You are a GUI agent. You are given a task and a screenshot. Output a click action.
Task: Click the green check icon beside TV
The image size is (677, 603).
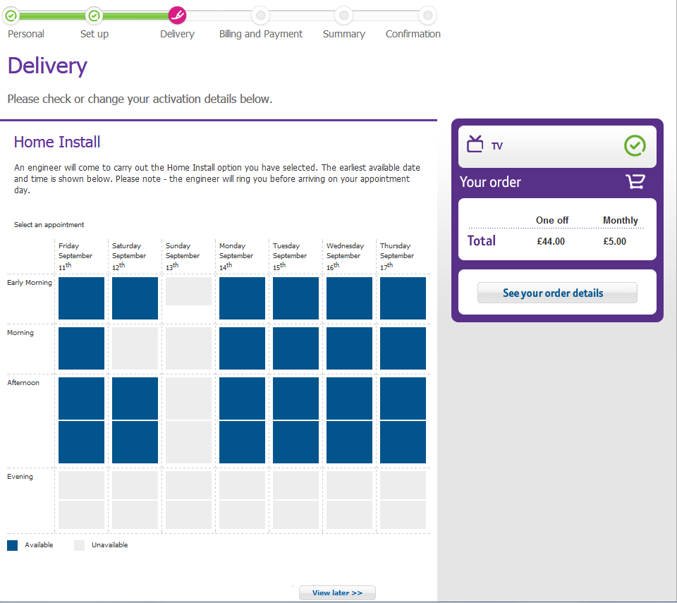635,146
